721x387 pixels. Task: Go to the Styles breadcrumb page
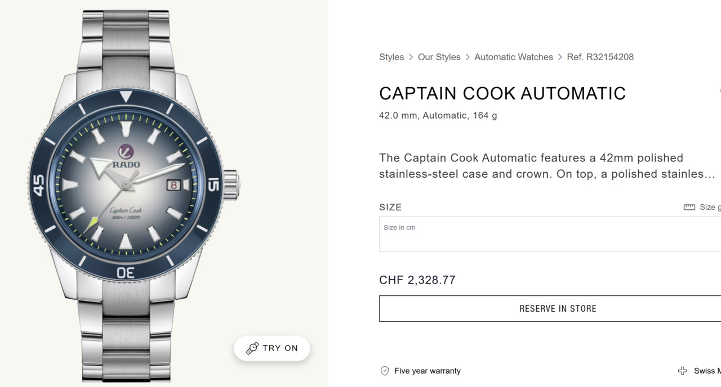click(x=391, y=57)
